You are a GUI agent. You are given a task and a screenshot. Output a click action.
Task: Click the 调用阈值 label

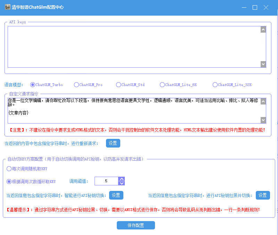pos(79,181)
